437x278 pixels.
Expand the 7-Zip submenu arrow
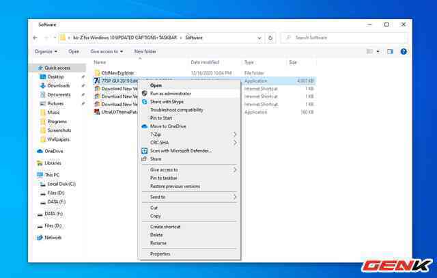coord(235,135)
